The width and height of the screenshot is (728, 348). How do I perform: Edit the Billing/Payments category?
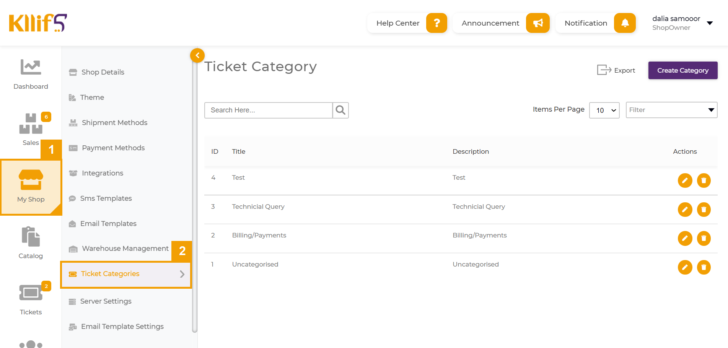pos(685,238)
